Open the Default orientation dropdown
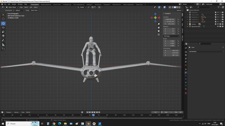The width and height of the screenshot is (225, 126). (x=19, y=11)
